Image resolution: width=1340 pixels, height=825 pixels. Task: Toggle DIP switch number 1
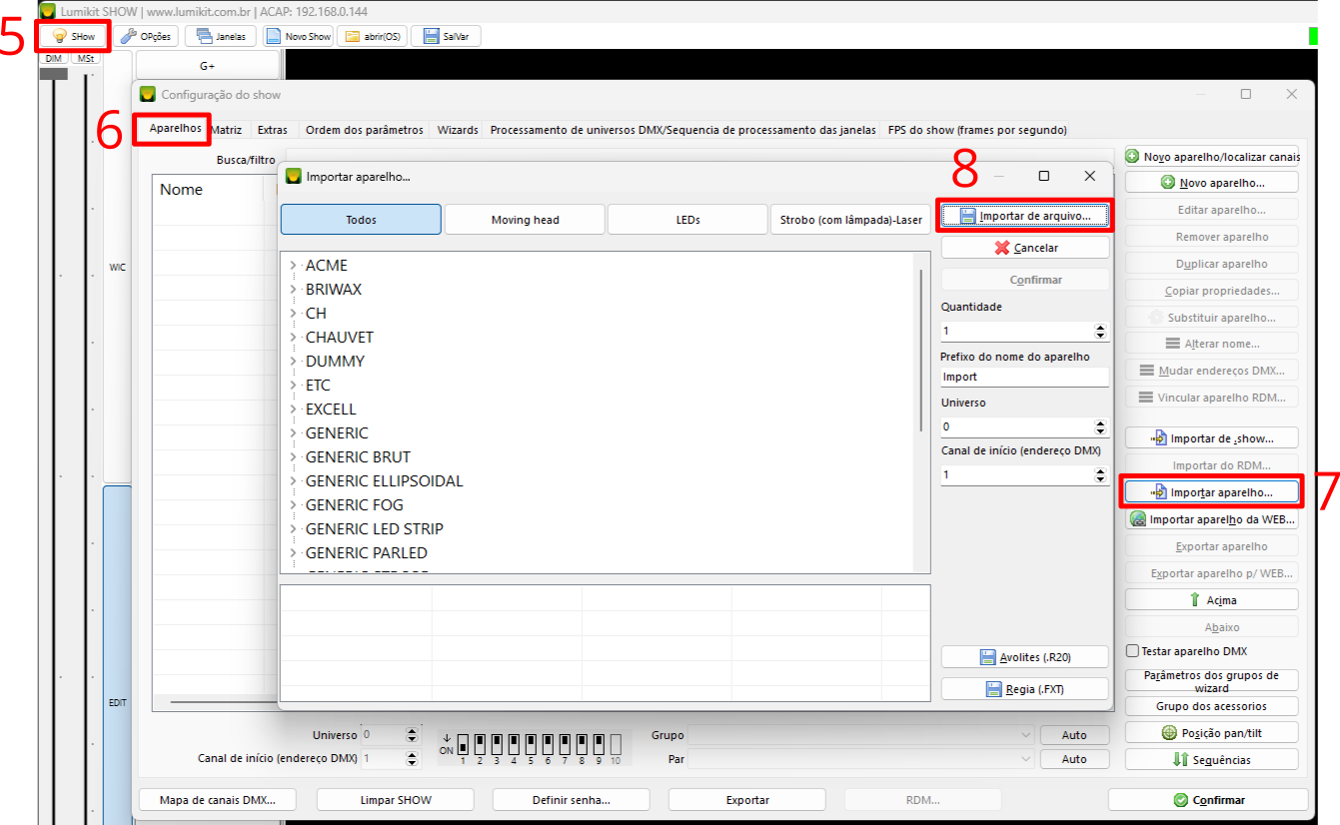click(463, 745)
